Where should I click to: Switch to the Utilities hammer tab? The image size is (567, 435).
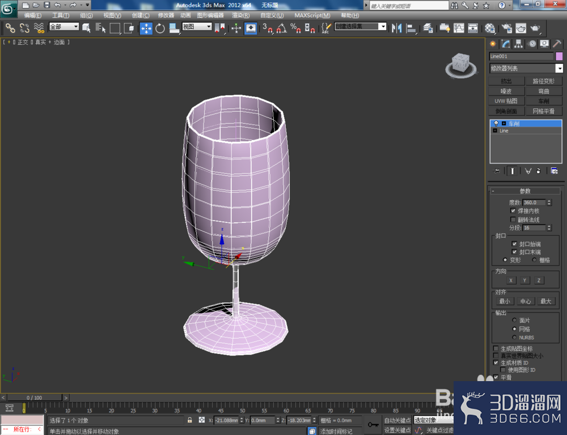tap(557, 44)
